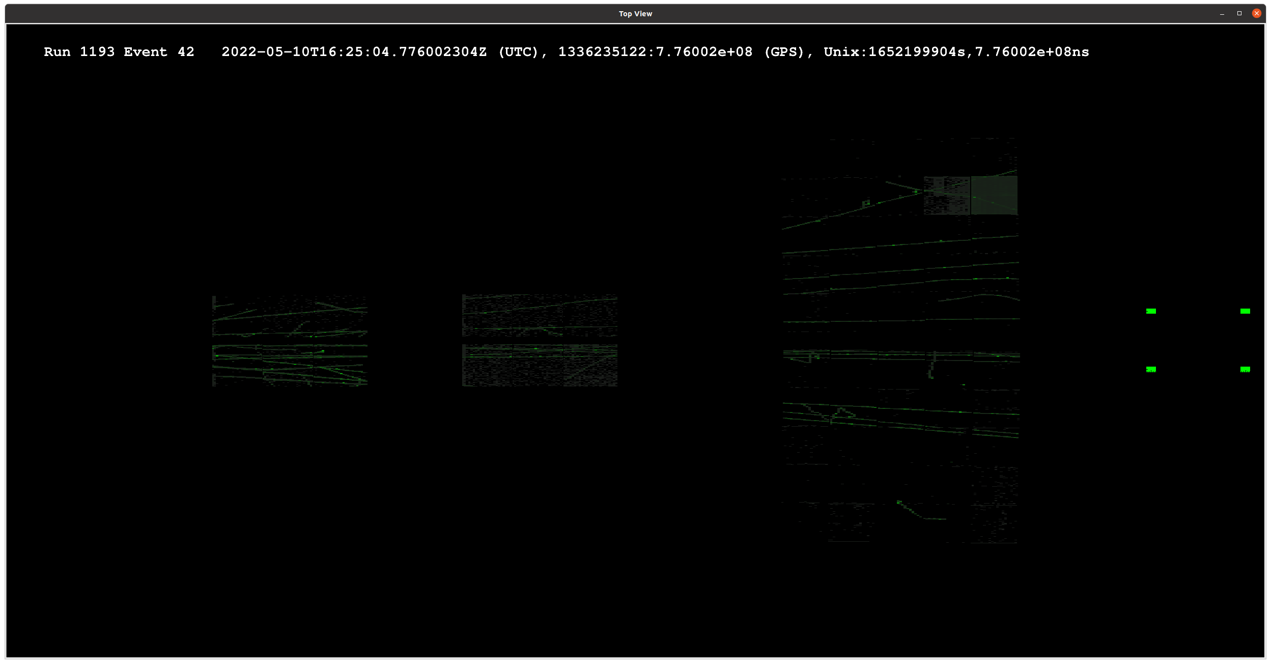Click the light gray-green highlighted detector block

[x=994, y=195]
